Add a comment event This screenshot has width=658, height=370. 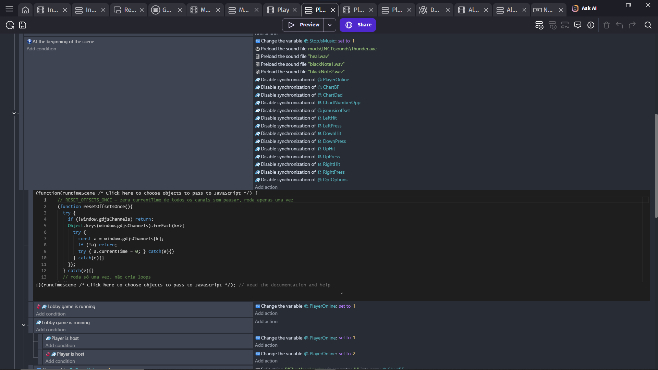(578, 25)
